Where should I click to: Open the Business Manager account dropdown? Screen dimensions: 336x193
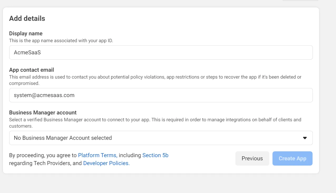[x=161, y=138]
